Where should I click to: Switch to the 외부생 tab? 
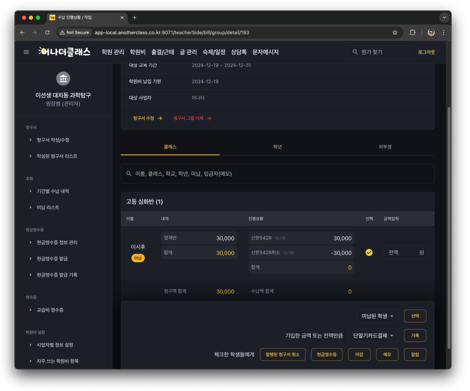[x=385, y=147]
